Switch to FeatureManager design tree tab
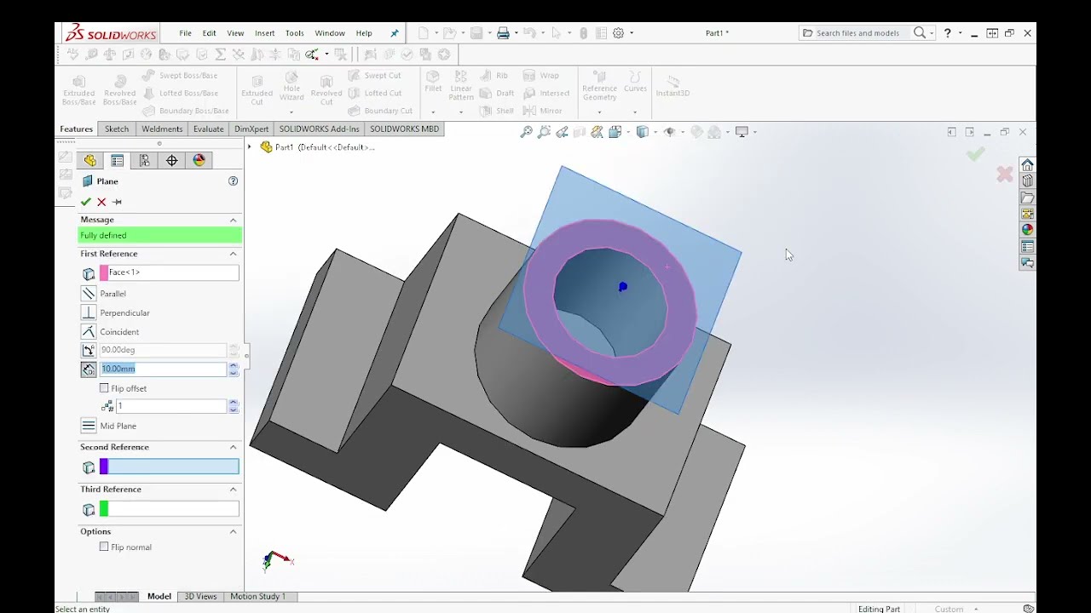The width and height of the screenshot is (1091, 613). pos(89,160)
